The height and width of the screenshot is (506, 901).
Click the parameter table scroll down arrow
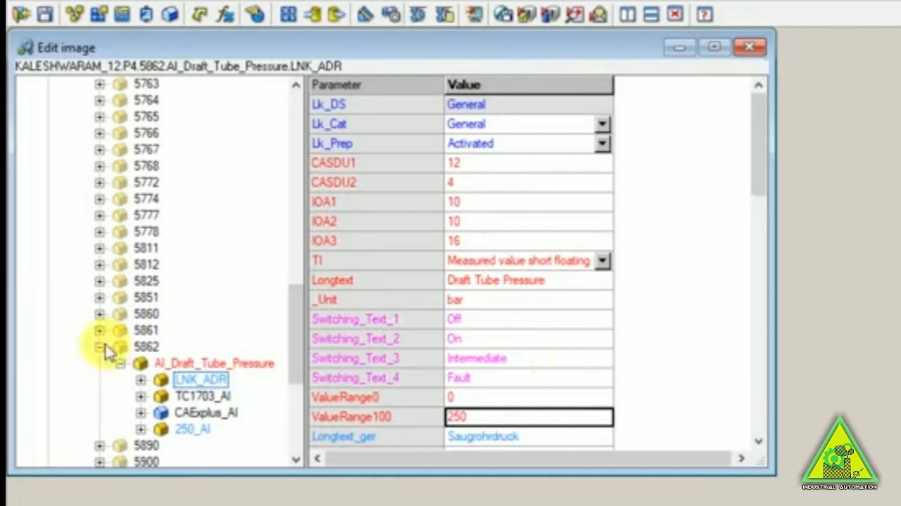coord(758,441)
